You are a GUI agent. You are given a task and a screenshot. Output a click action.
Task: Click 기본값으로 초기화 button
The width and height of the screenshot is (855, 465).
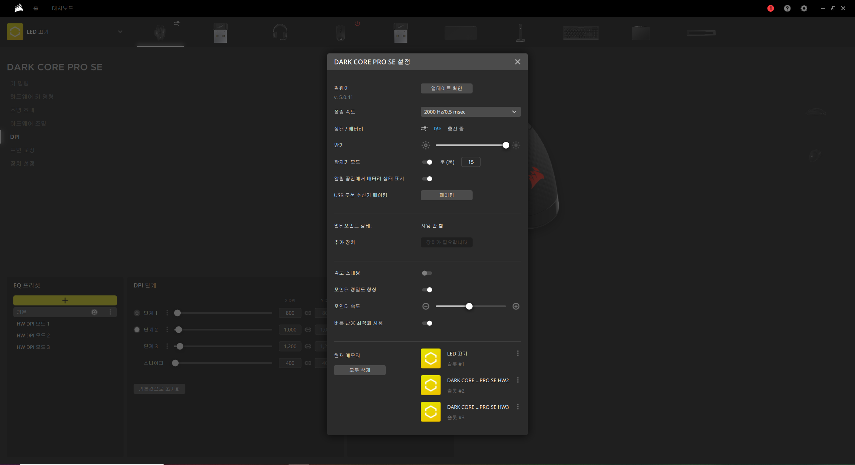pyautogui.click(x=159, y=389)
